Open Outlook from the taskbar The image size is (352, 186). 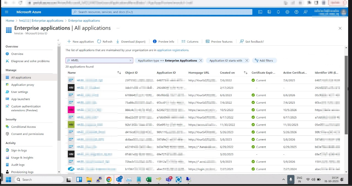click(119, 180)
